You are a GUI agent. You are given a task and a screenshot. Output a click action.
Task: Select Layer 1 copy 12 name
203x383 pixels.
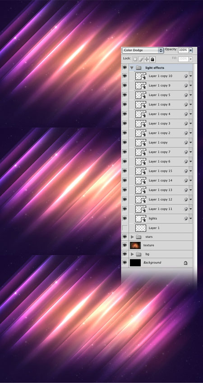[x=160, y=199]
